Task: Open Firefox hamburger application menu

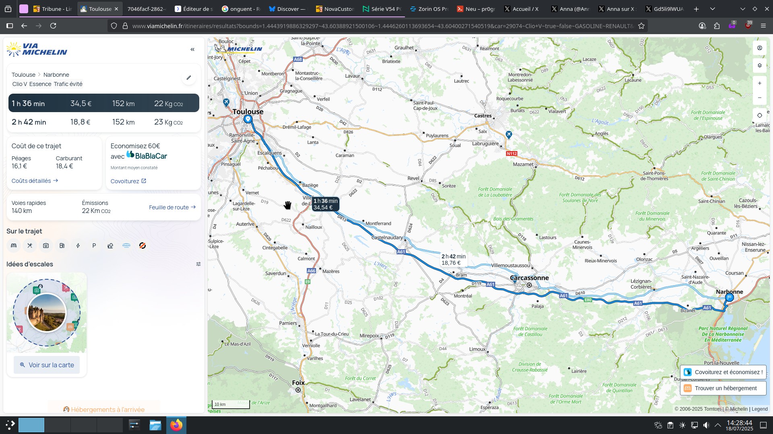Action: coord(763,26)
